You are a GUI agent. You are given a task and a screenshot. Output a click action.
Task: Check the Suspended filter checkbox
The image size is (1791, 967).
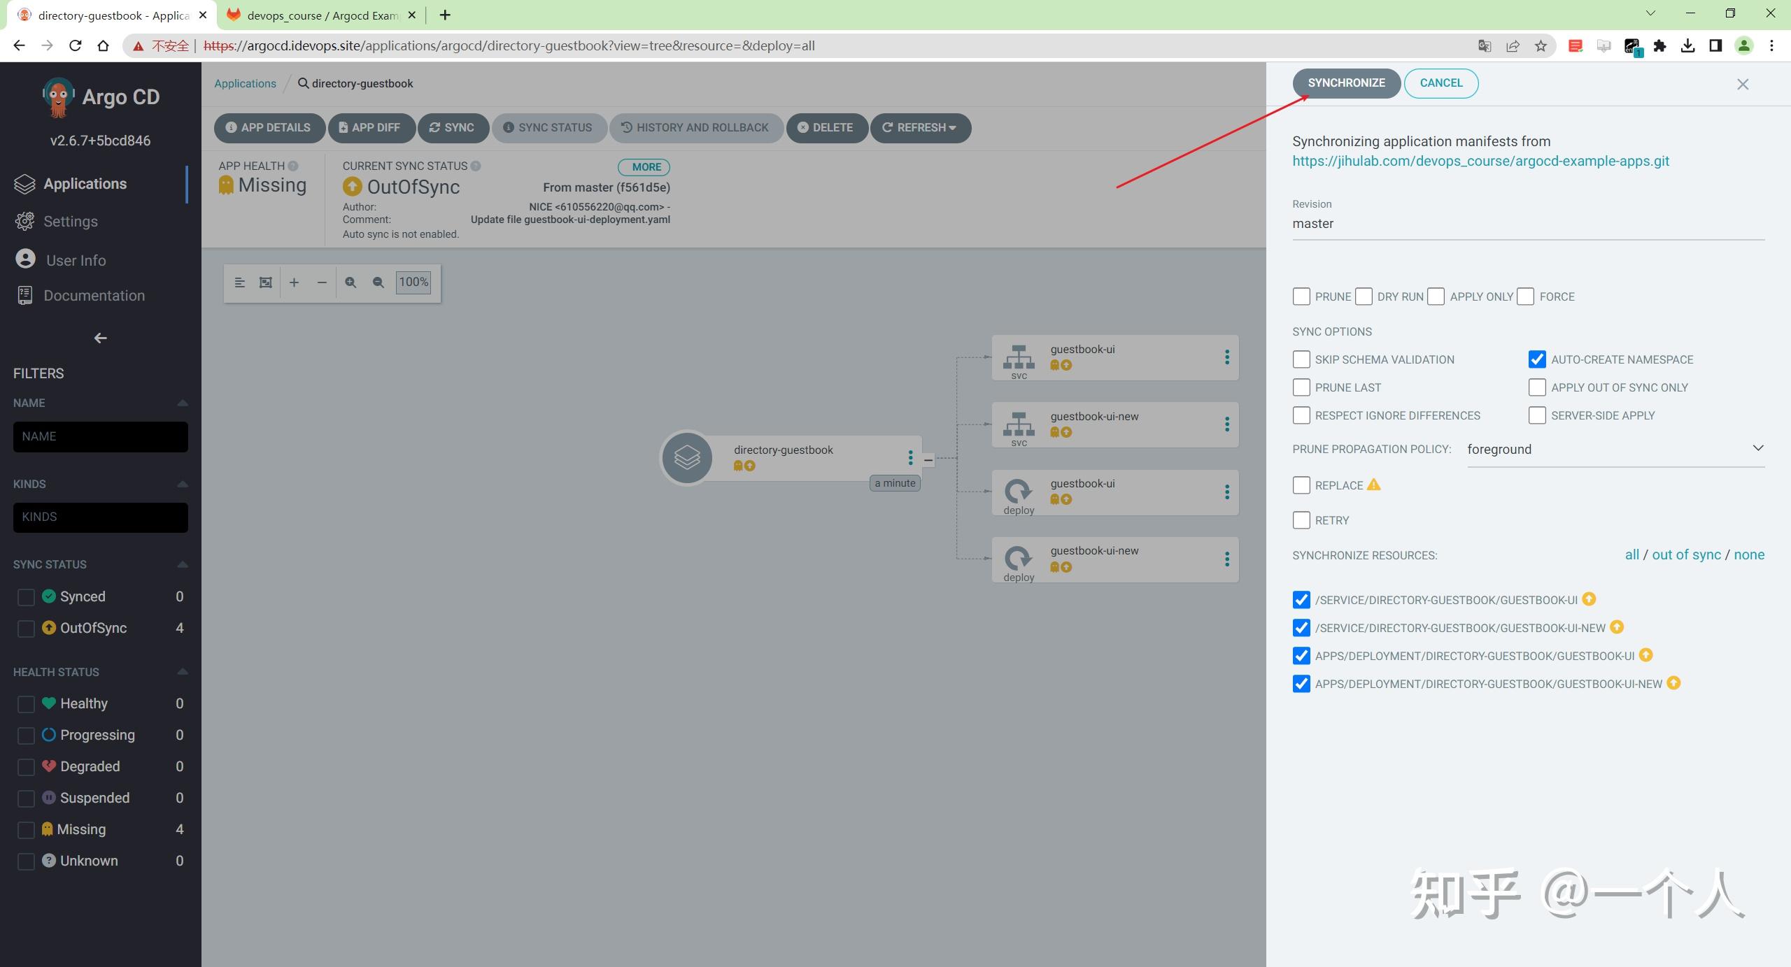point(26,798)
